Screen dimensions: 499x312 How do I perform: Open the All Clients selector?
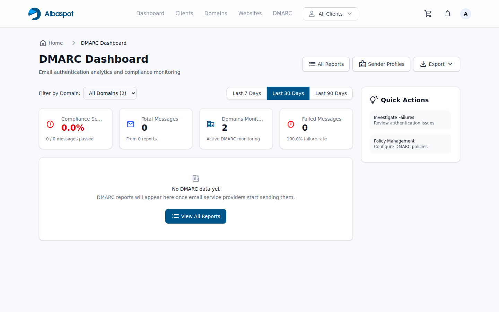(330, 14)
